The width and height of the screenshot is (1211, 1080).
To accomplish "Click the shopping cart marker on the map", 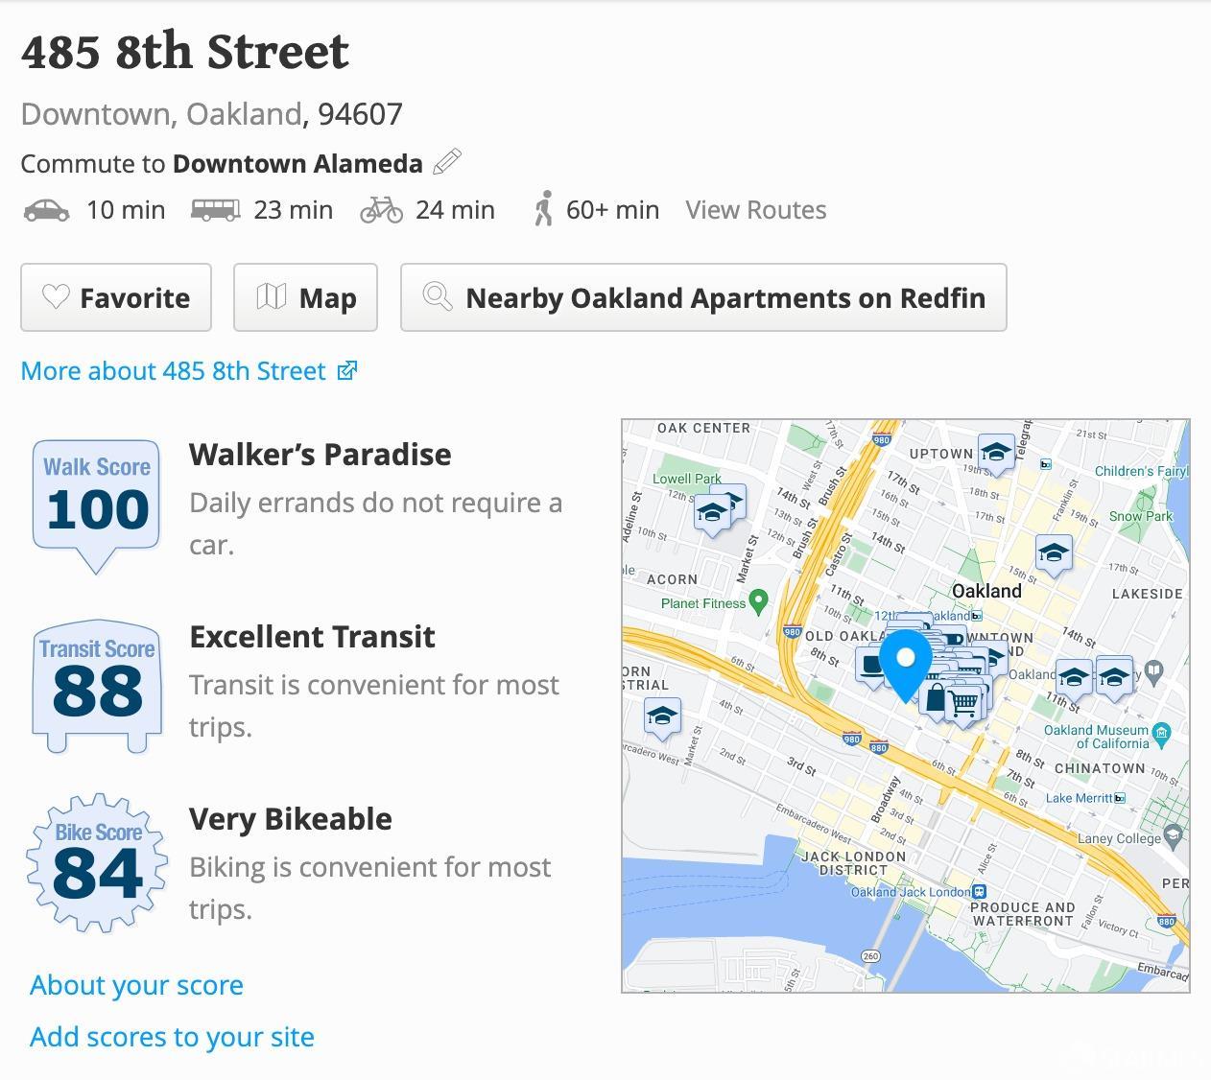I will pyautogui.click(x=965, y=703).
